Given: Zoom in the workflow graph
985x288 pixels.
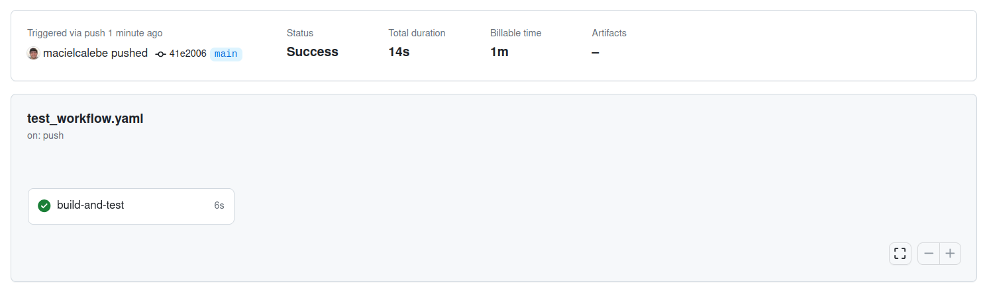Looking at the screenshot, I should [950, 253].
